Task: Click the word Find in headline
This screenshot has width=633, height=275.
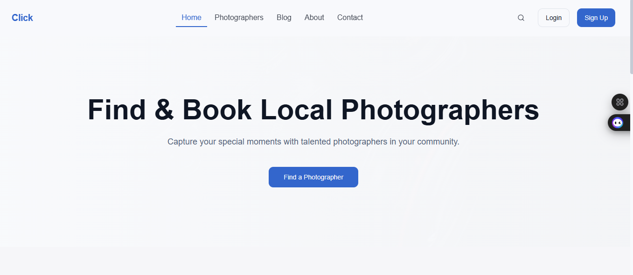Action: pos(117,110)
